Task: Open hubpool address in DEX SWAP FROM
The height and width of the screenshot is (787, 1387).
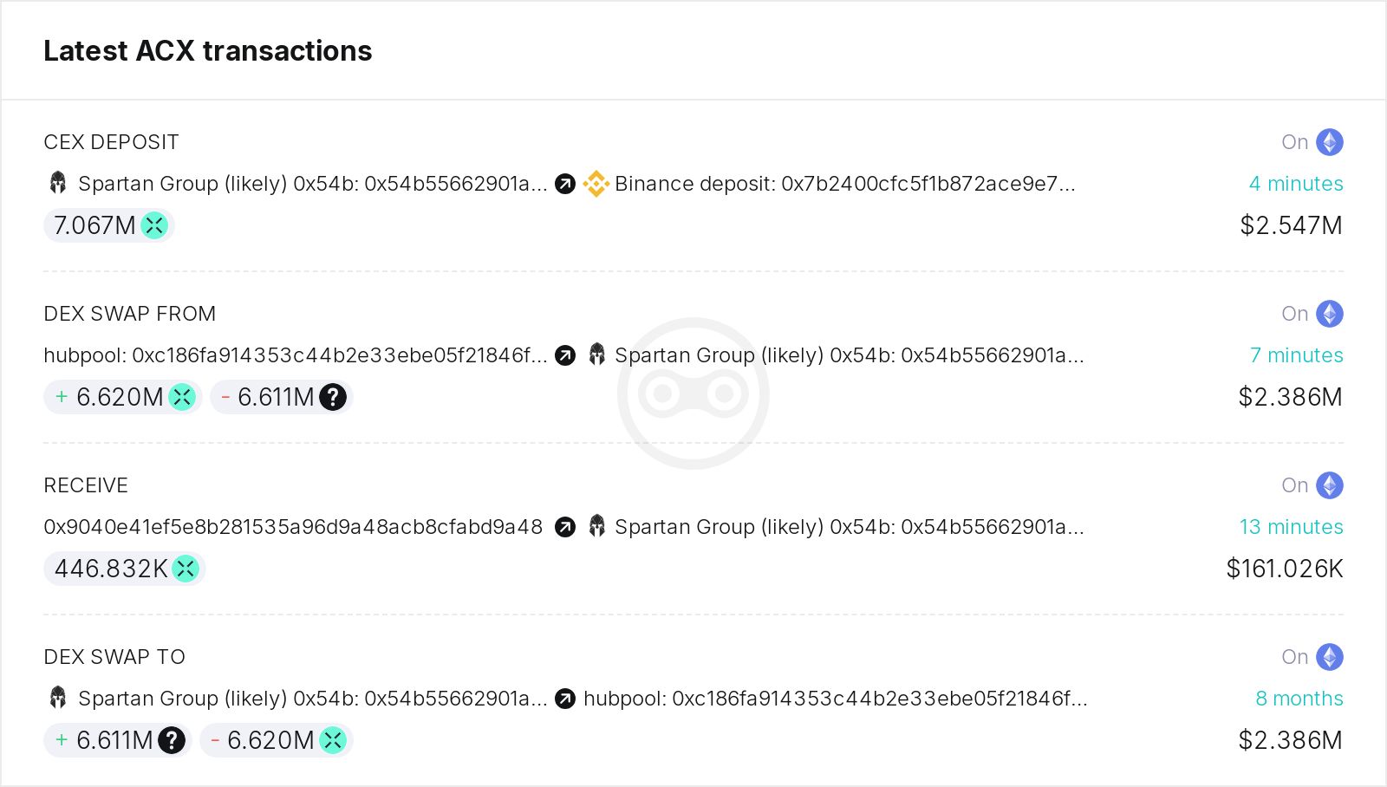Action: [296, 355]
